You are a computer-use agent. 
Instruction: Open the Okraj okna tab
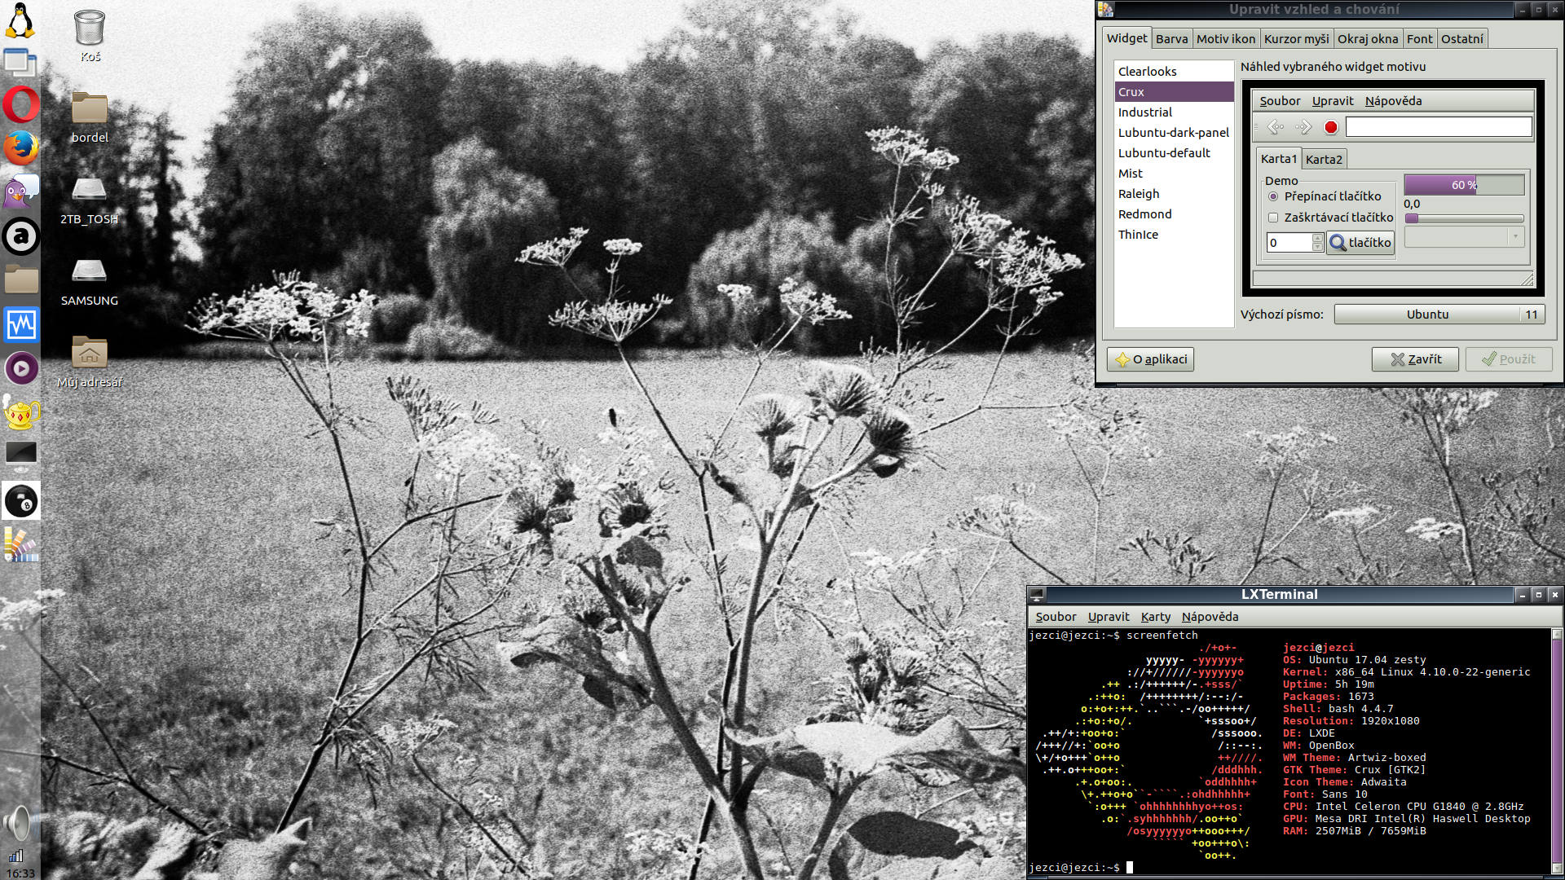(x=1368, y=38)
